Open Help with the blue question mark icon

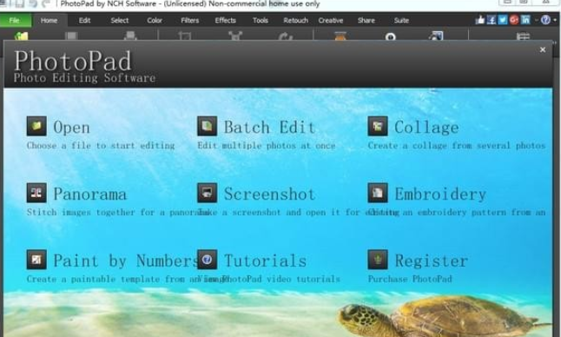pos(545,20)
